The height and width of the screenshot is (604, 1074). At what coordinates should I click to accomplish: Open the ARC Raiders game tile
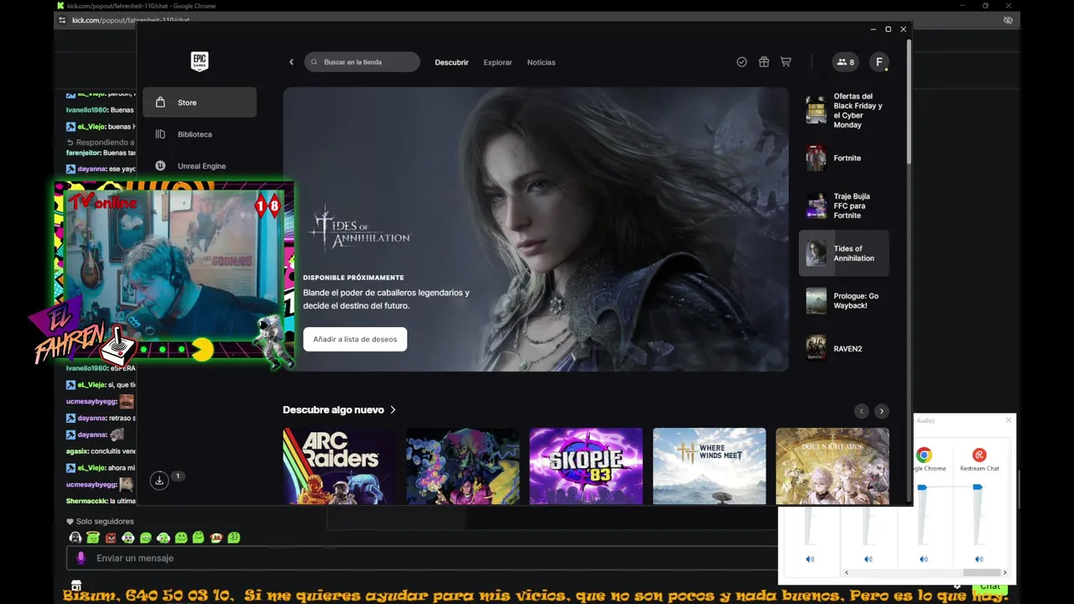(x=339, y=466)
